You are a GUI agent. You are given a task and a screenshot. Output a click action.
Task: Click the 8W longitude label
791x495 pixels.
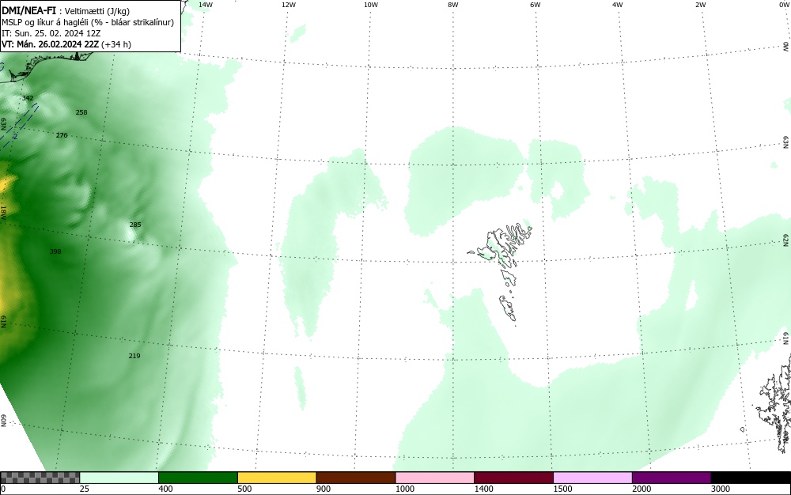click(453, 5)
